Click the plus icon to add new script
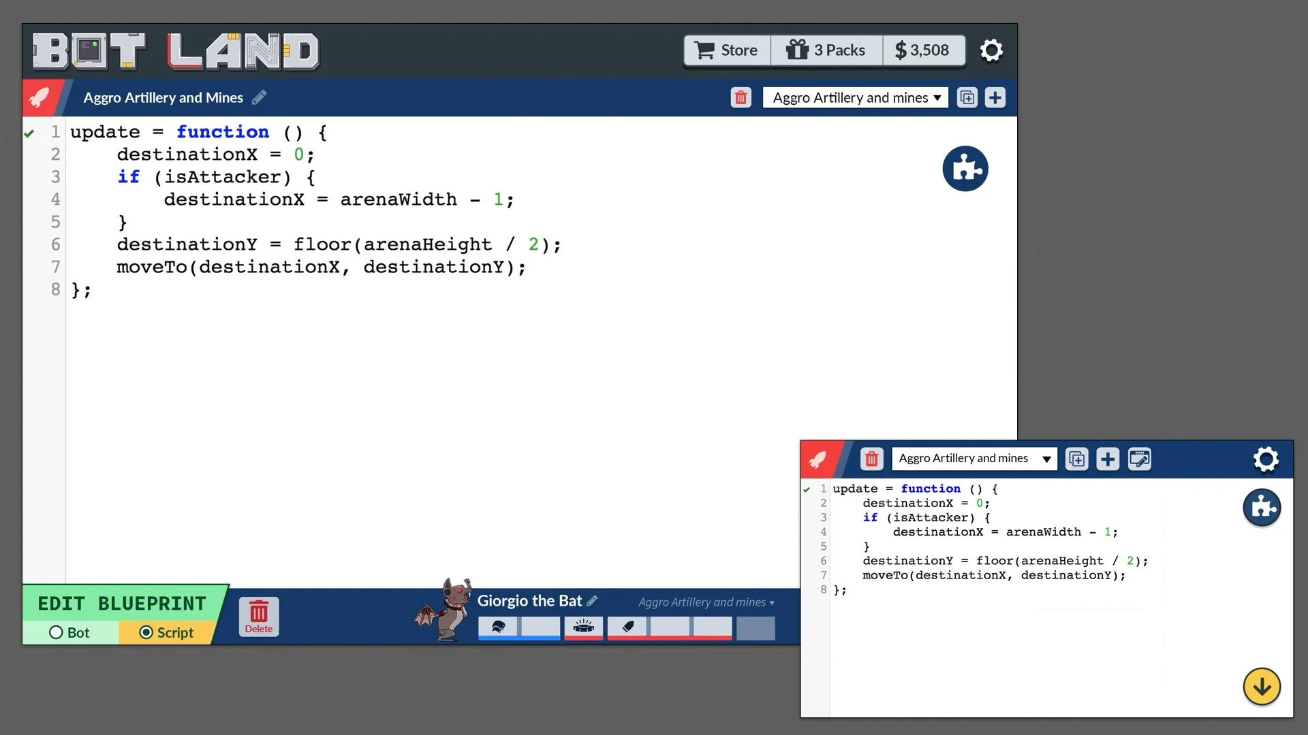 pos(995,98)
